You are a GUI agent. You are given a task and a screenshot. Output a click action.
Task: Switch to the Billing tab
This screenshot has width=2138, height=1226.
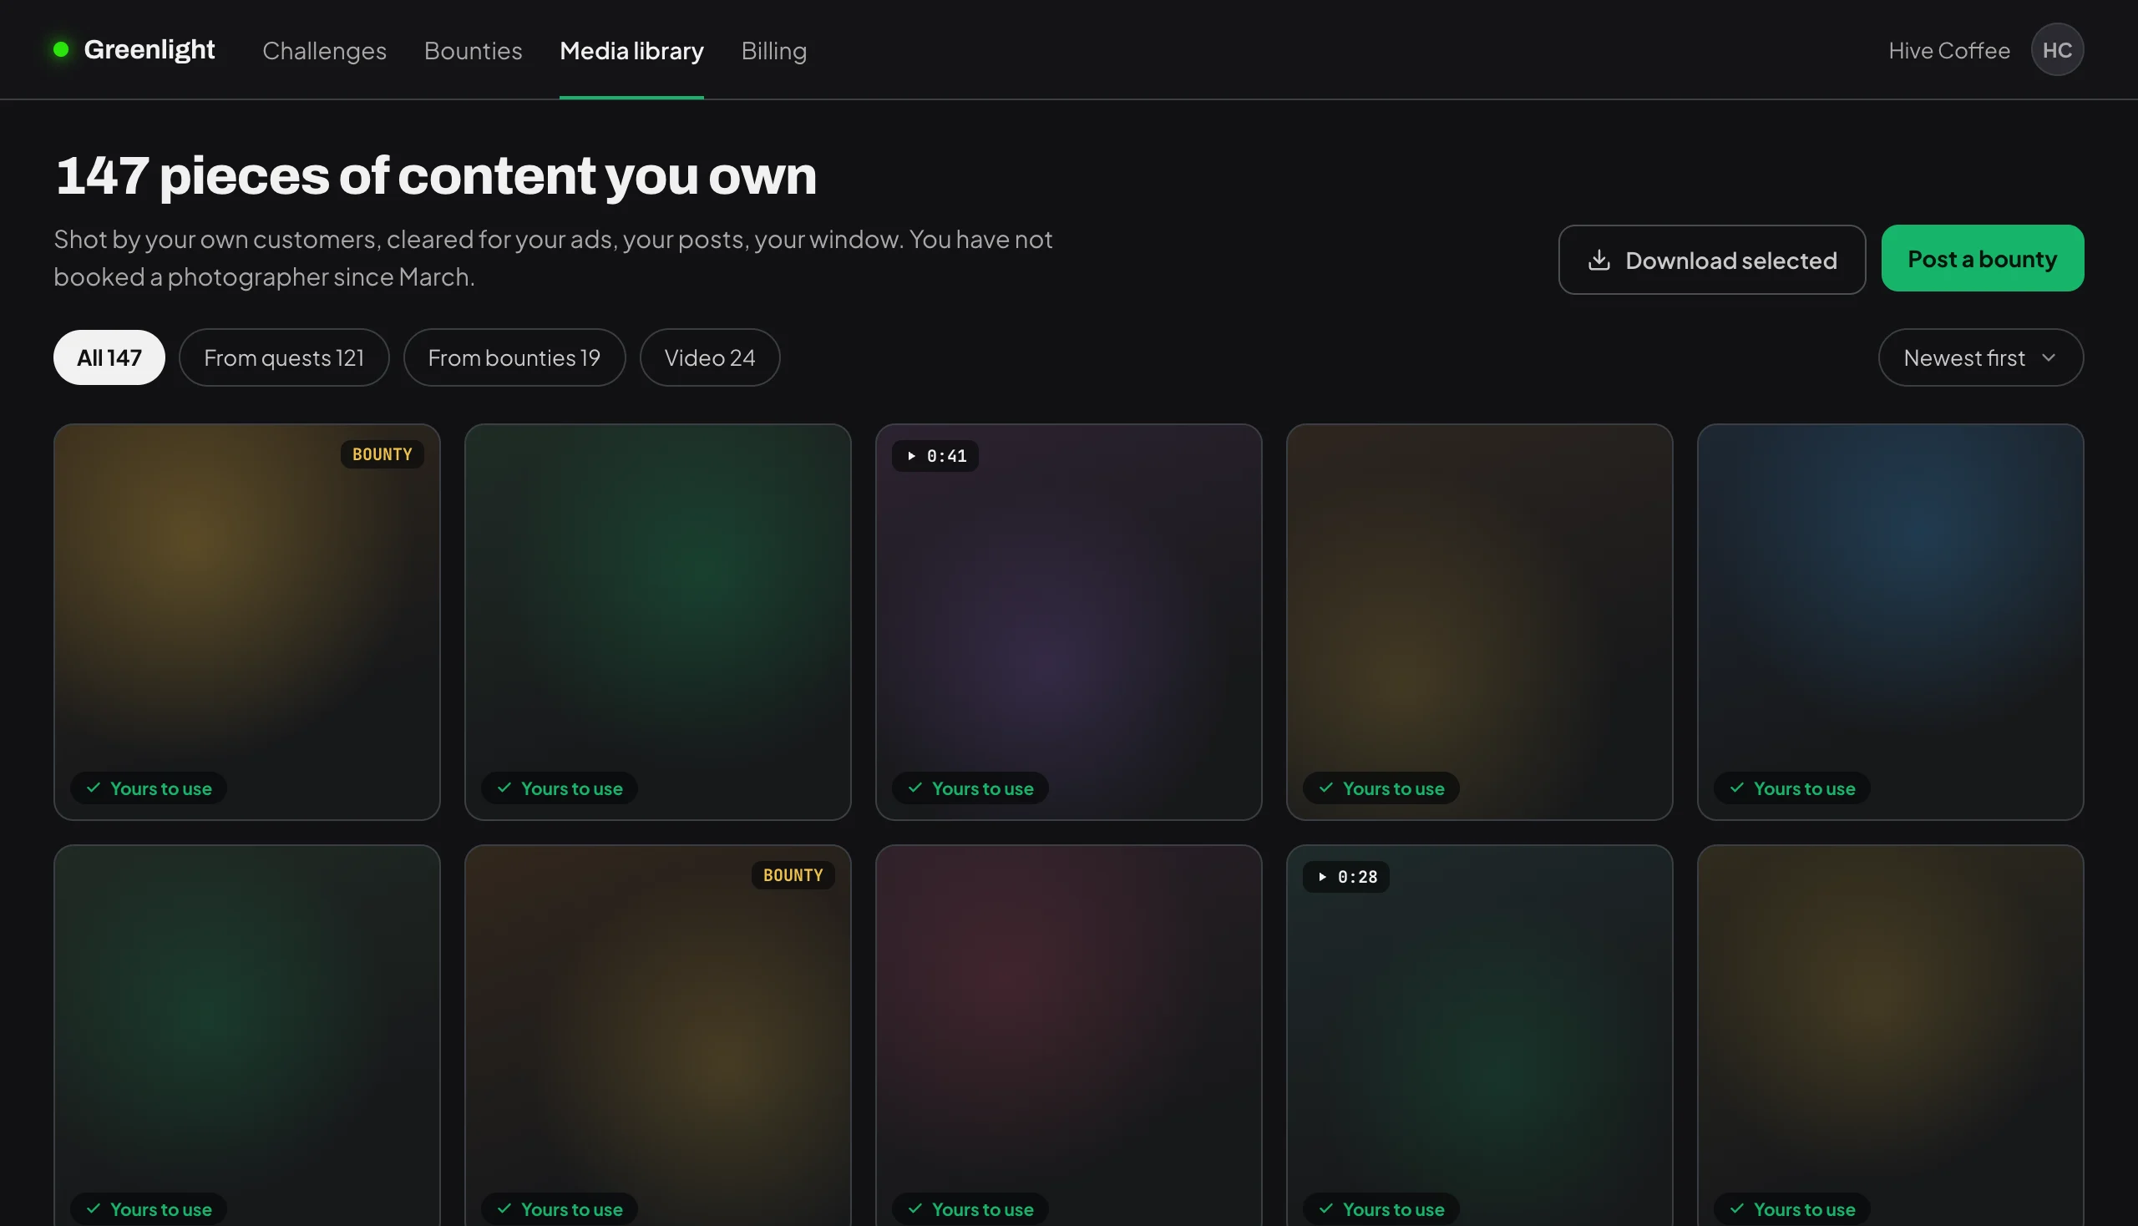[774, 50]
